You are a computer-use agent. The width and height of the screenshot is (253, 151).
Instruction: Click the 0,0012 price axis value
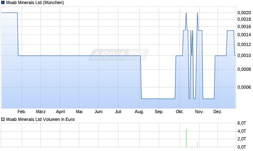(x=244, y=44)
